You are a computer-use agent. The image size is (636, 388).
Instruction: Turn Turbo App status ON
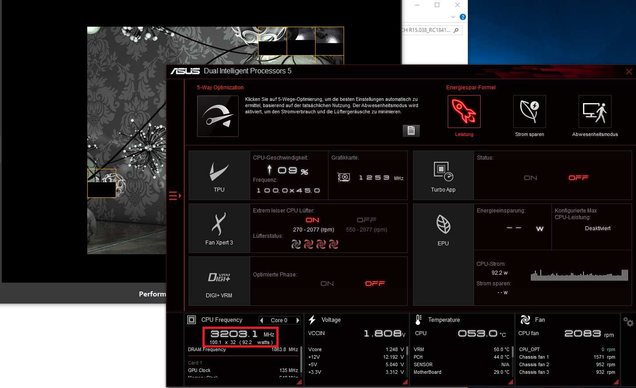click(531, 178)
